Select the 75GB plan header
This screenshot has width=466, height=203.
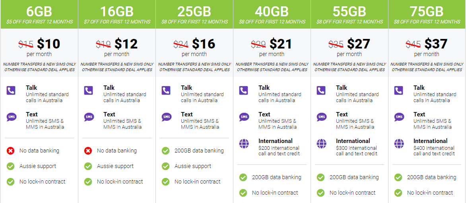[x=427, y=12]
